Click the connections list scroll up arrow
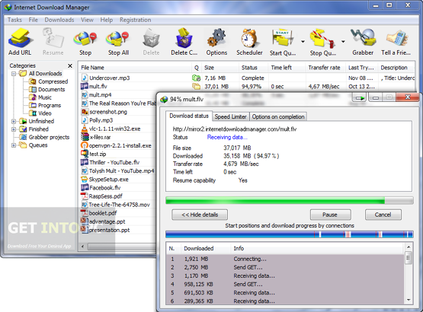Image resolution: width=423 pixels, height=312 pixels. click(409, 247)
